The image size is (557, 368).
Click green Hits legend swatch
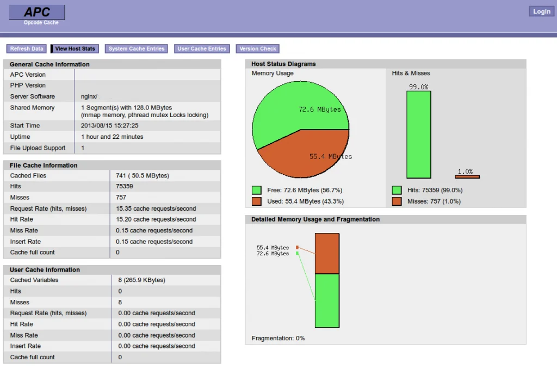point(397,191)
